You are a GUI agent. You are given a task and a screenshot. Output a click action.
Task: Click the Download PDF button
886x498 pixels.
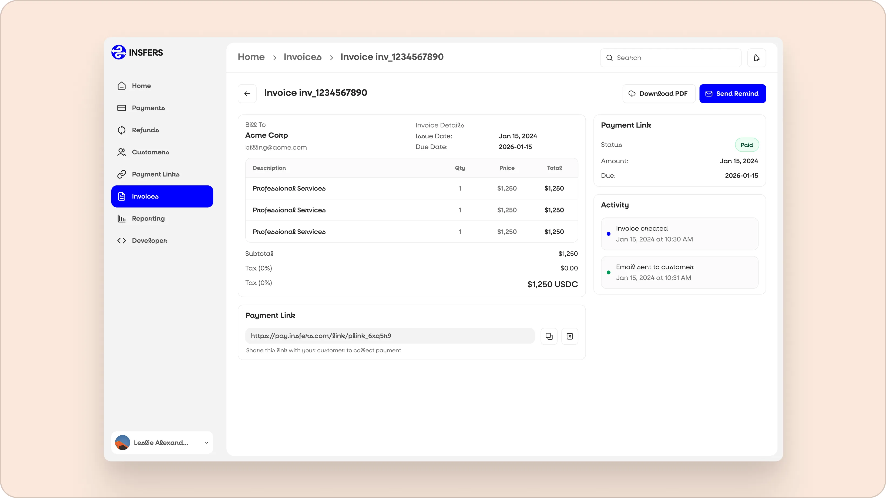click(659, 93)
